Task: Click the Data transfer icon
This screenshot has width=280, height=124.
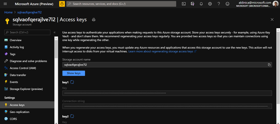Action: pyautogui.click(x=6, y=75)
